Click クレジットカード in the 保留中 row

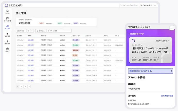coord(91,55)
